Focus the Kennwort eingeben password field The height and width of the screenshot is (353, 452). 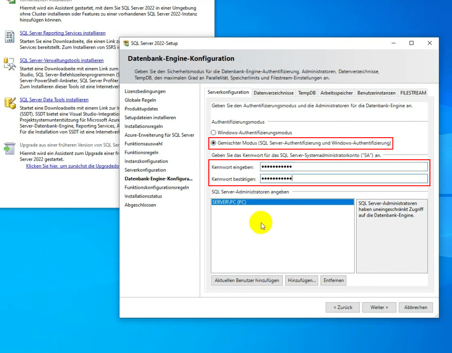[x=343, y=167]
